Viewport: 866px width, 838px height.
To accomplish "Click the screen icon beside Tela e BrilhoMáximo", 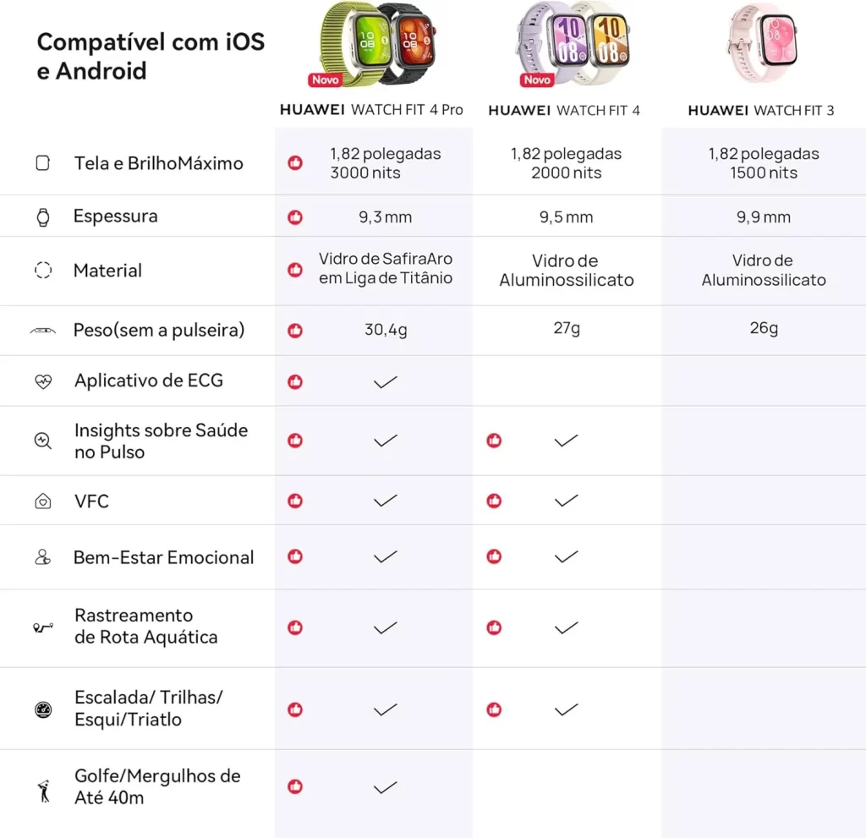I will pos(43,163).
